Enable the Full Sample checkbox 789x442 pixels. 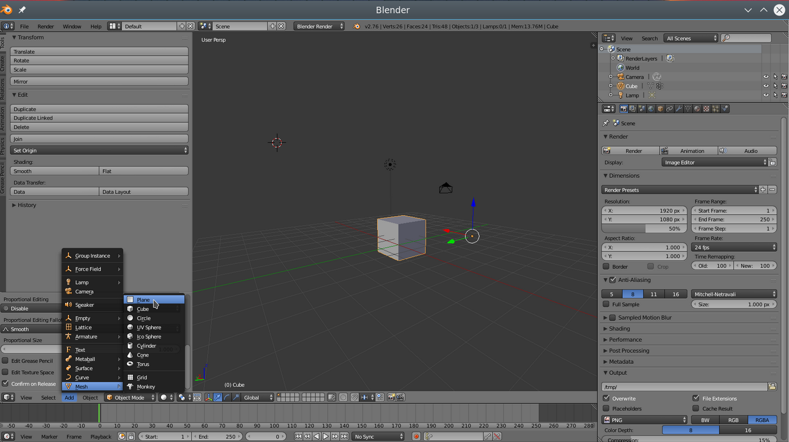606,305
